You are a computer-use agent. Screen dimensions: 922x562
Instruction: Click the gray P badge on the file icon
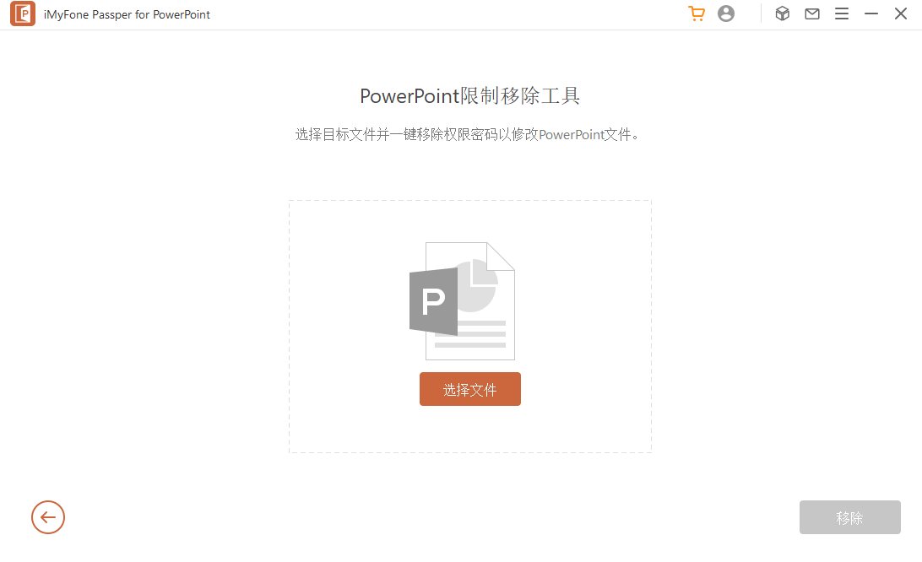tap(433, 301)
